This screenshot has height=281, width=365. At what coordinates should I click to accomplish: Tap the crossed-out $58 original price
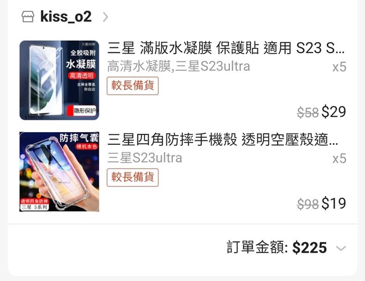click(x=308, y=113)
